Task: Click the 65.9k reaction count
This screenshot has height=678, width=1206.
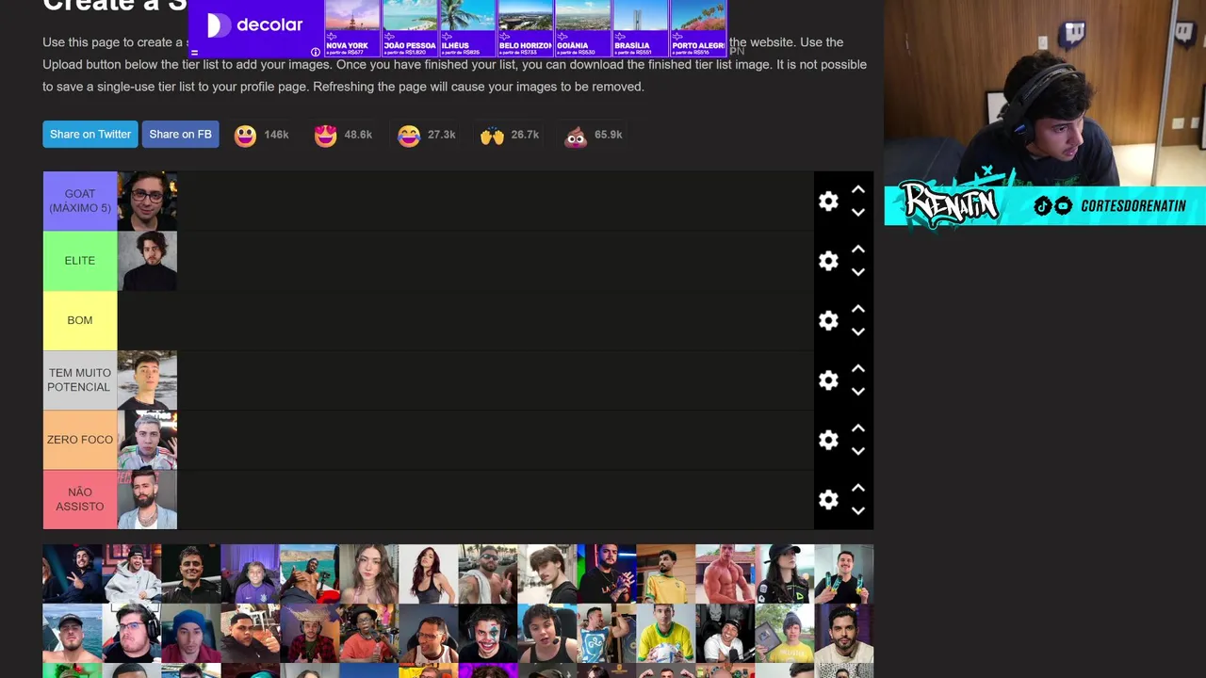Action: (609, 135)
